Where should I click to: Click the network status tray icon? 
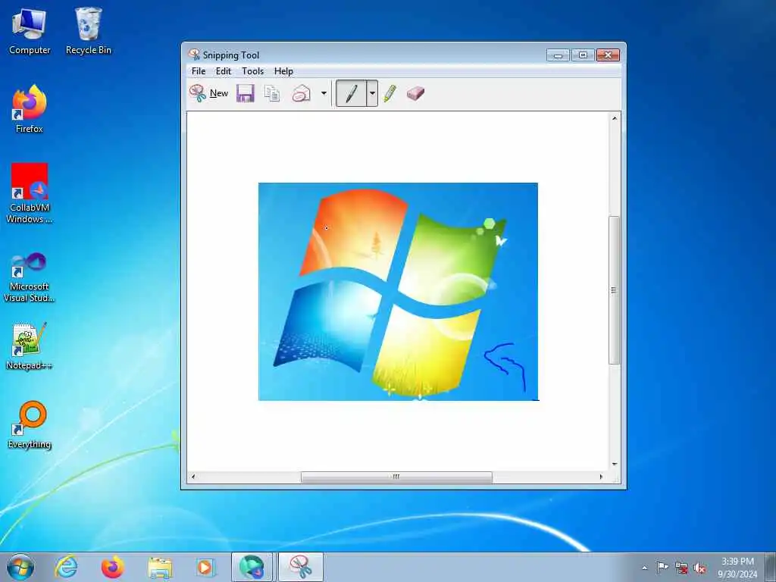pos(681,568)
